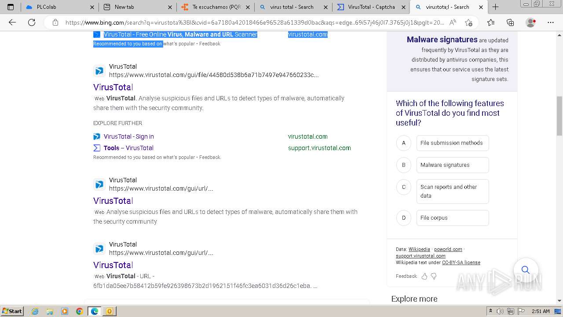Open the Favorites list icon
The width and height of the screenshot is (563, 317).
[x=491, y=22]
